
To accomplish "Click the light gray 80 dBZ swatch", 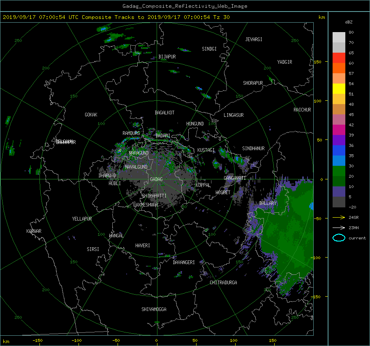I will point(339,37).
